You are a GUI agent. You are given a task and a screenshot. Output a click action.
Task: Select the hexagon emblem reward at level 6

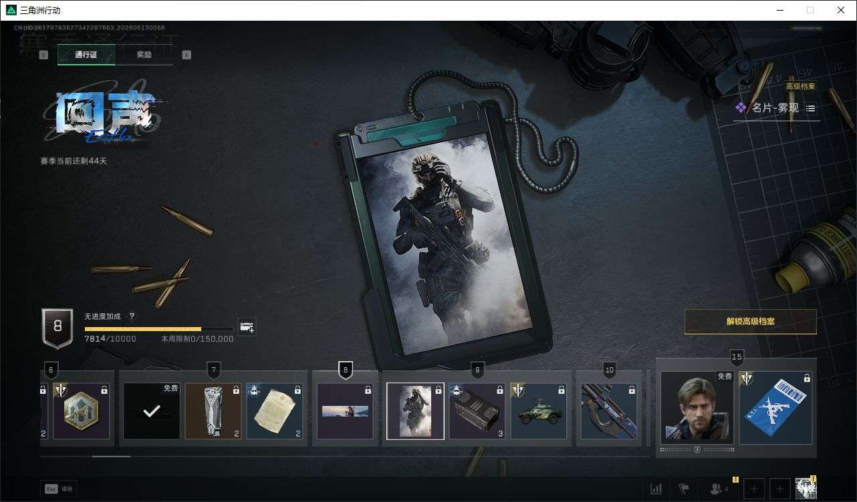pyautogui.click(x=81, y=411)
